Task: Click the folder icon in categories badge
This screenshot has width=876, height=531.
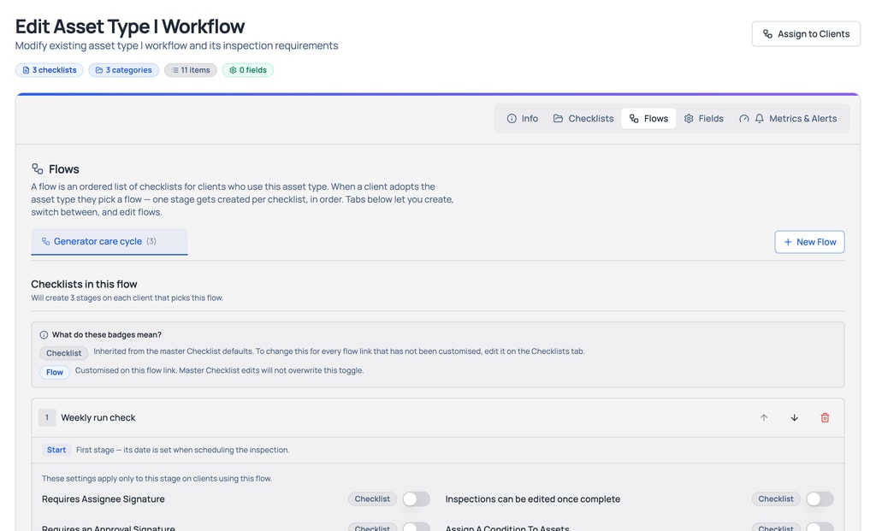Action: [99, 70]
